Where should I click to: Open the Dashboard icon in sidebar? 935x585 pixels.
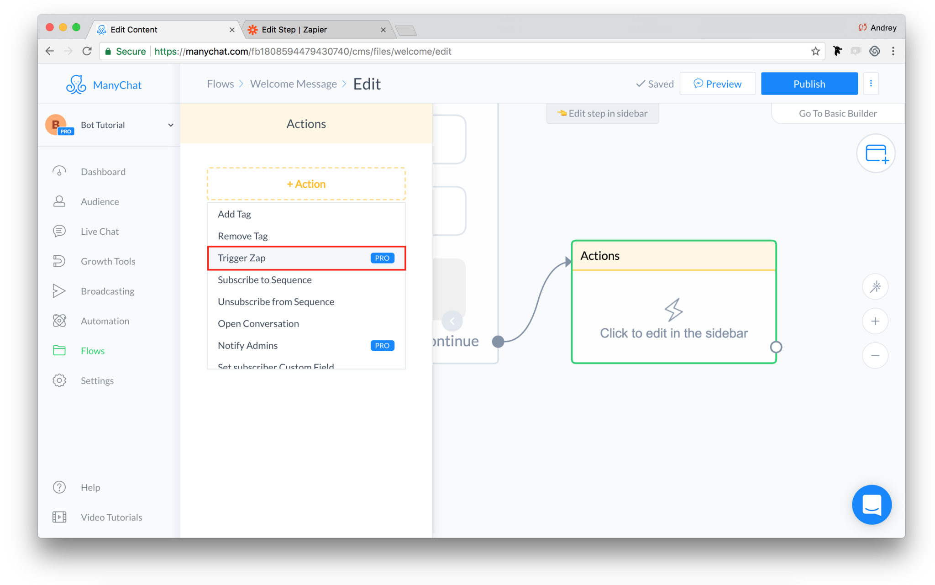59,172
